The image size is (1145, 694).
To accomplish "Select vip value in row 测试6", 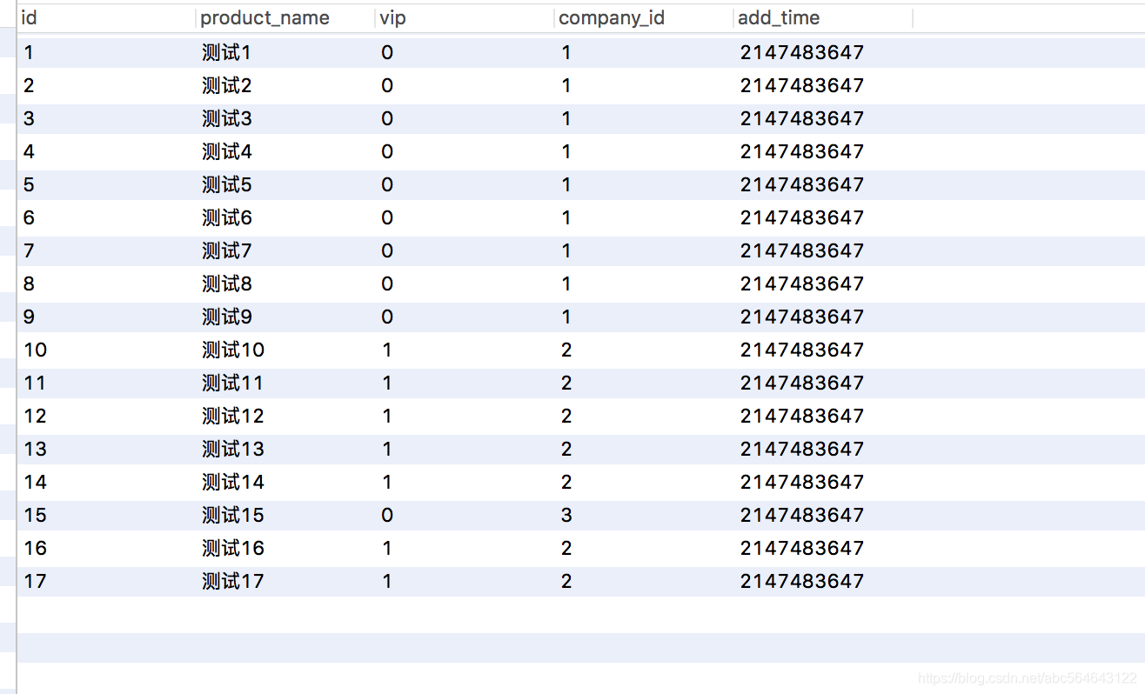I will tap(387, 218).
